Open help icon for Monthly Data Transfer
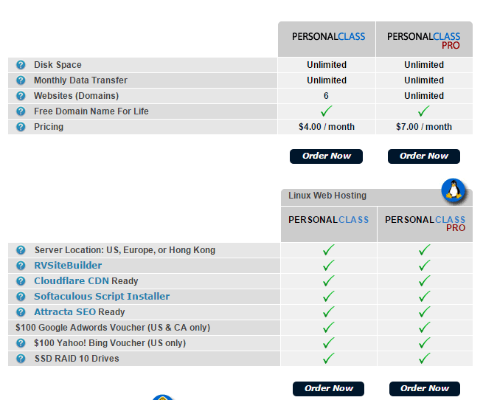483x400 pixels. tap(21, 80)
